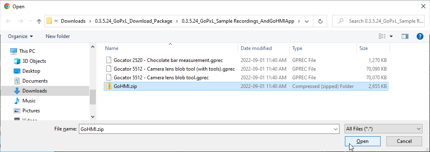Expand the File name suggestions dropdown
The height and width of the screenshot is (152, 430).
click(x=335, y=129)
